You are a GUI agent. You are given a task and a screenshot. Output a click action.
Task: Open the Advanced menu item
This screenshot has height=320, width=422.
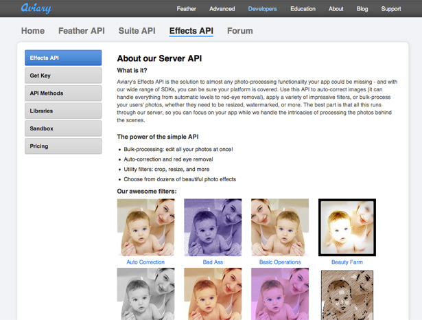click(222, 9)
